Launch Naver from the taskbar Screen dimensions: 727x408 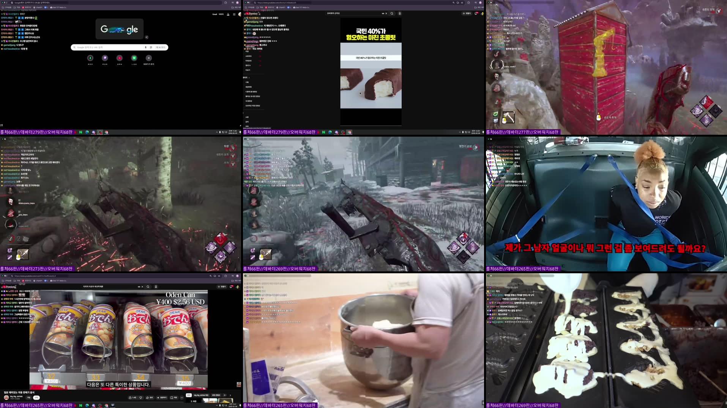coord(80,405)
